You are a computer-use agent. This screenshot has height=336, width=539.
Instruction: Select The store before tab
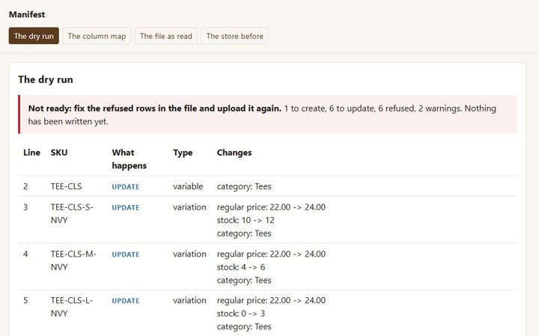click(x=235, y=36)
